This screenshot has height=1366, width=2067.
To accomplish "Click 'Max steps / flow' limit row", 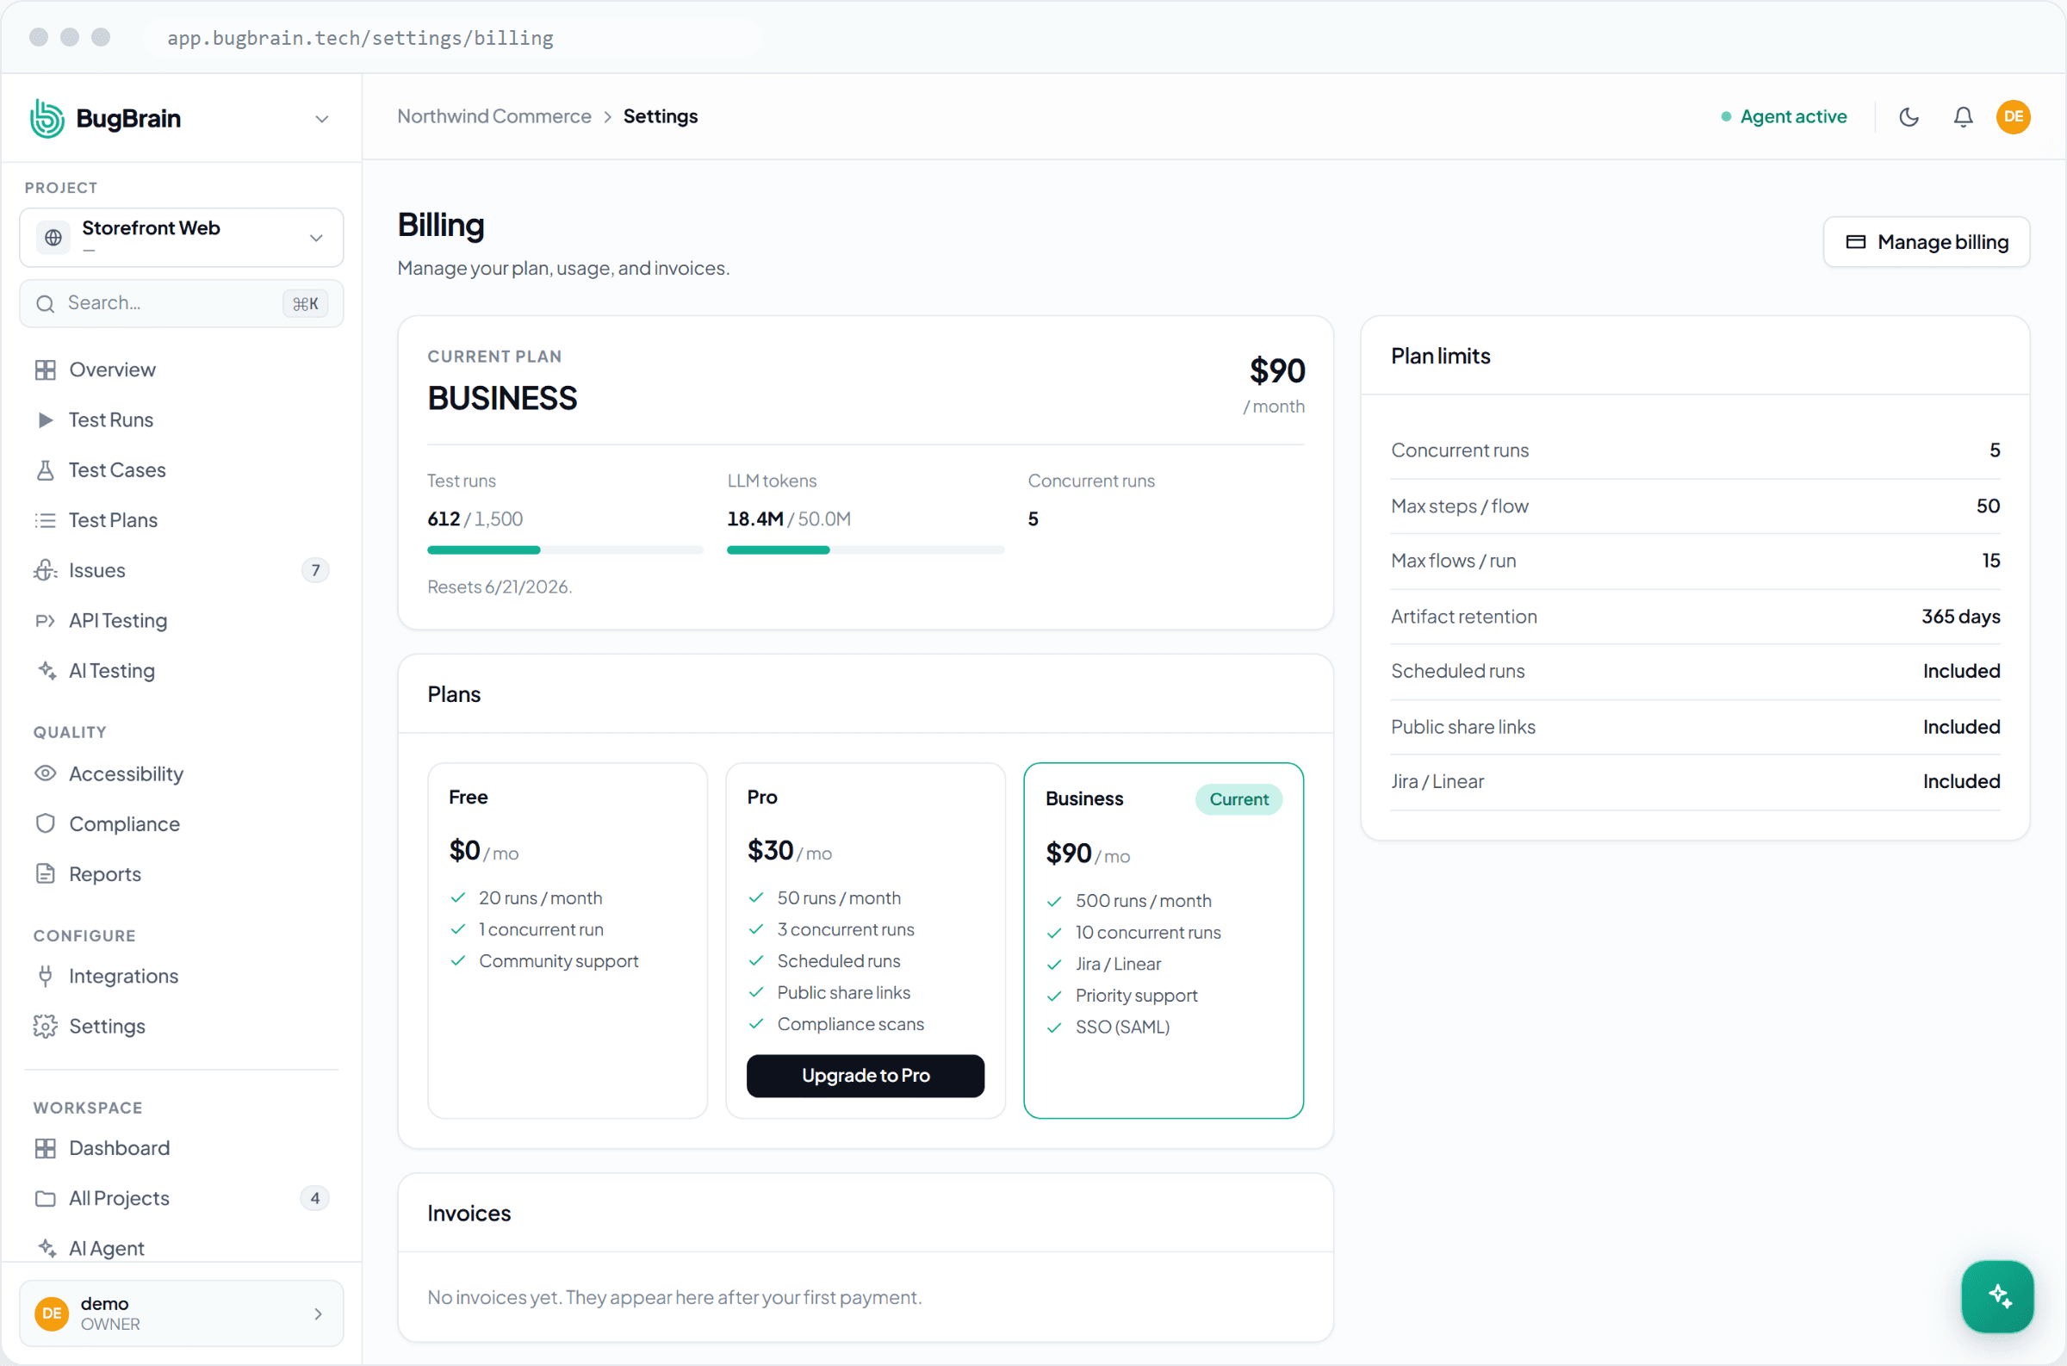I will coord(1694,506).
